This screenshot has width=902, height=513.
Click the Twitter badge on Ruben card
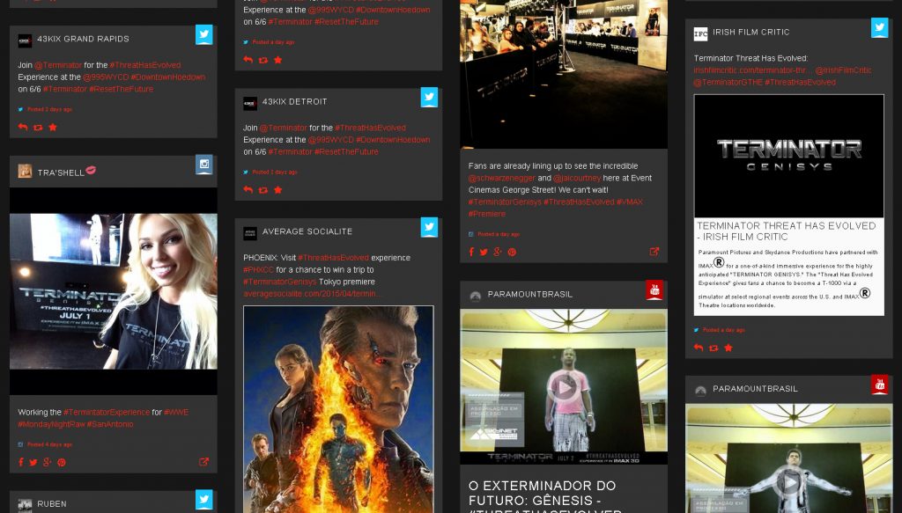(204, 499)
